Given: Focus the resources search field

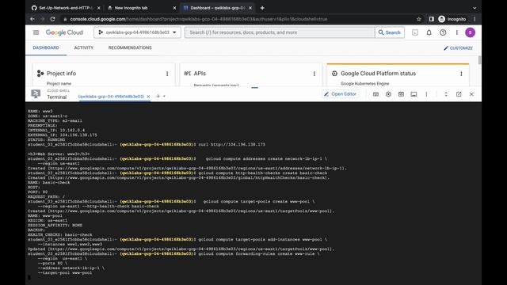Looking at the screenshot, I should (280, 32).
